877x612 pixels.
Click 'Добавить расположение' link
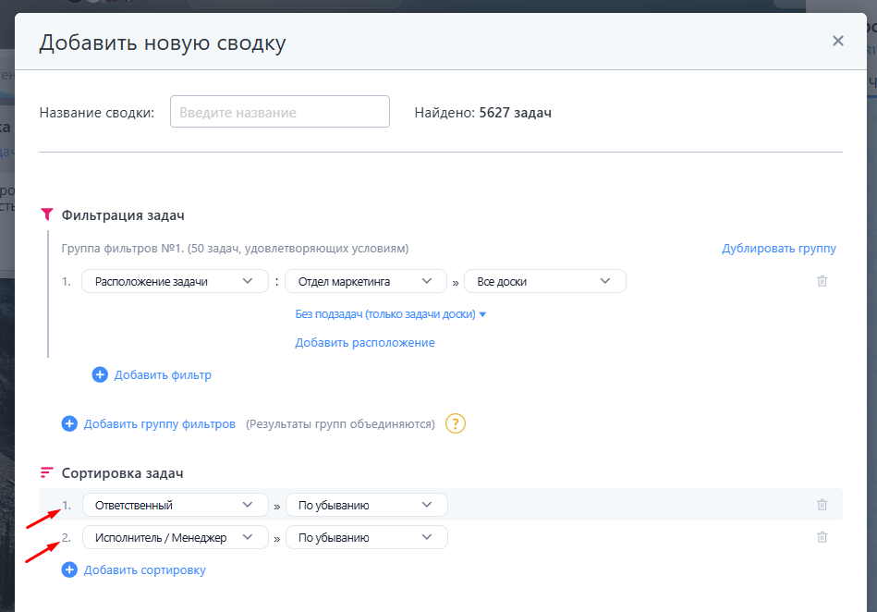365,342
